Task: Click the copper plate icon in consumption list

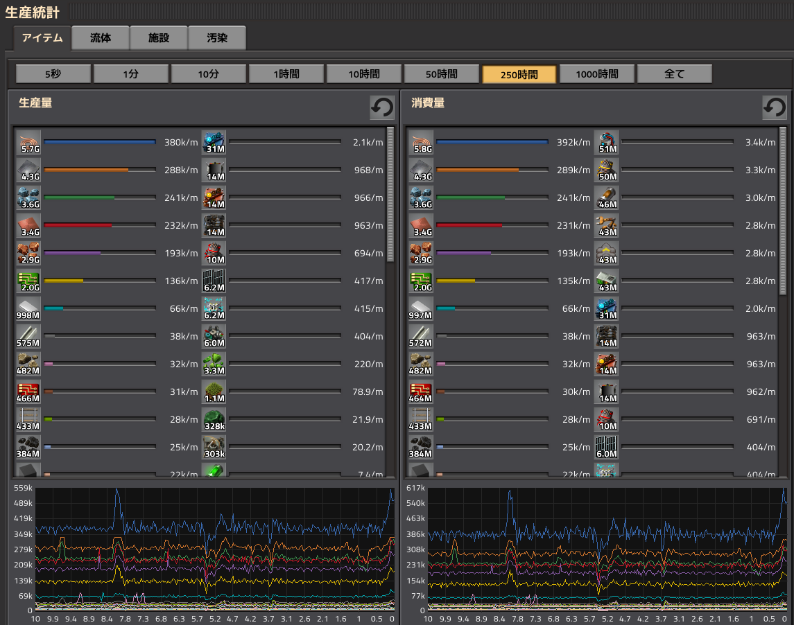Action: tap(422, 226)
